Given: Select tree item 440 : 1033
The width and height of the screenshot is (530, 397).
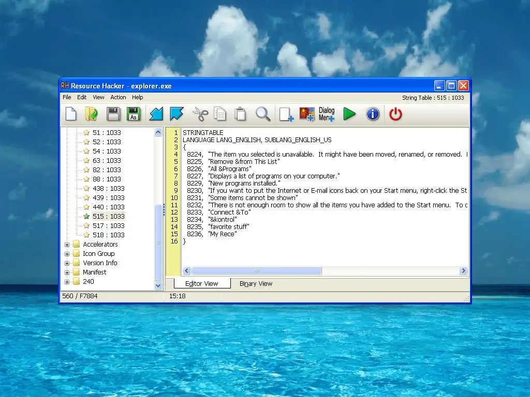Looking at the screenshot, I should click(x=109, y=207).
